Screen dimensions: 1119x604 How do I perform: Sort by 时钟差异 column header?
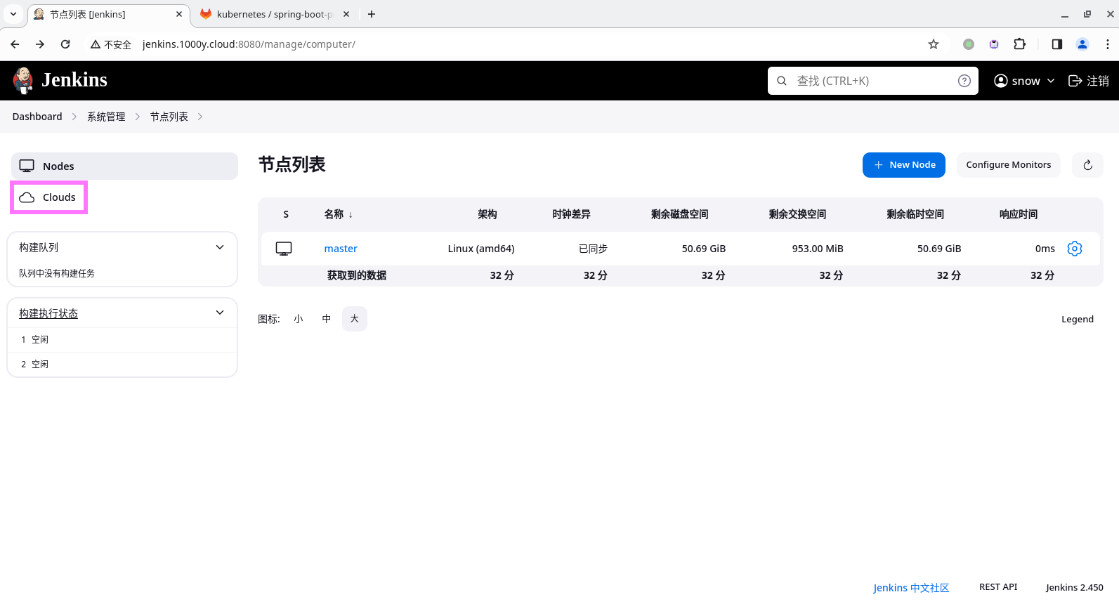(571, 214)
